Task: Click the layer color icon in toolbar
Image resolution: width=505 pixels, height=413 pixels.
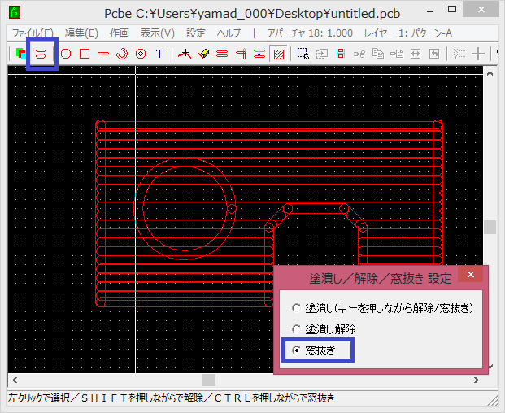Action: click(20, 54)
